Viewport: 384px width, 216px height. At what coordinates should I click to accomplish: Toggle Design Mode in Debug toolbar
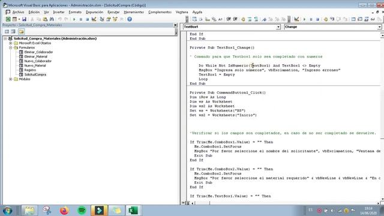tap(296, 19)
